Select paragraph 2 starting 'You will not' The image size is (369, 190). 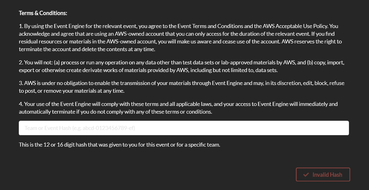pos(182,67)
